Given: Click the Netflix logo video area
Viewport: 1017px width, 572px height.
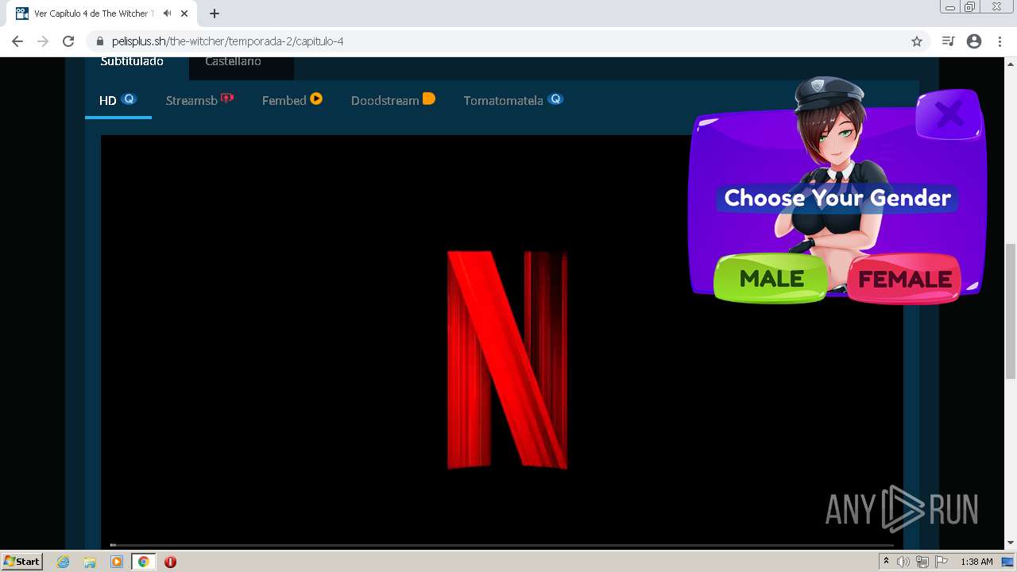Looking at the screenshot, I should tap(507, 359).
